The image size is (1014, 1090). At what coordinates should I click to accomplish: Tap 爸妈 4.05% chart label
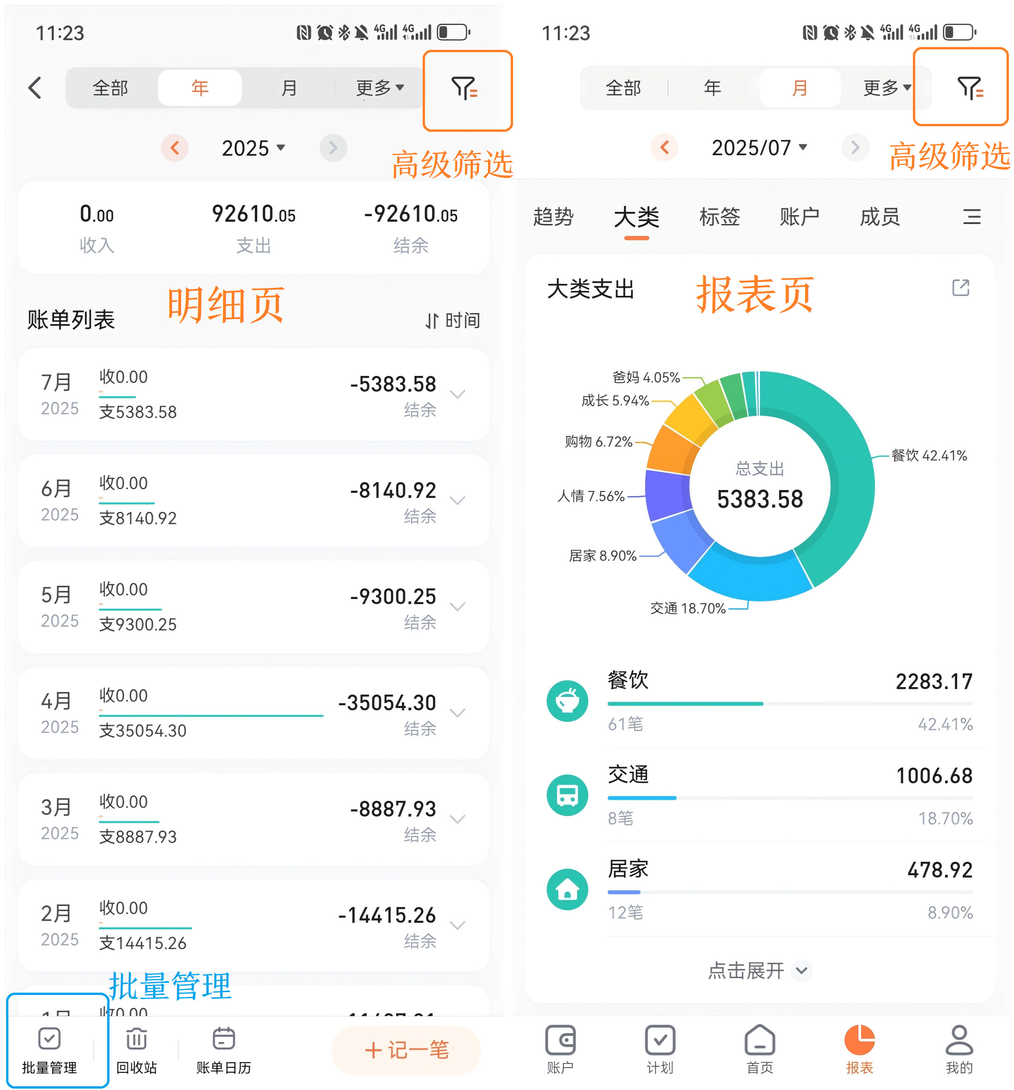[x=646, y=377]
